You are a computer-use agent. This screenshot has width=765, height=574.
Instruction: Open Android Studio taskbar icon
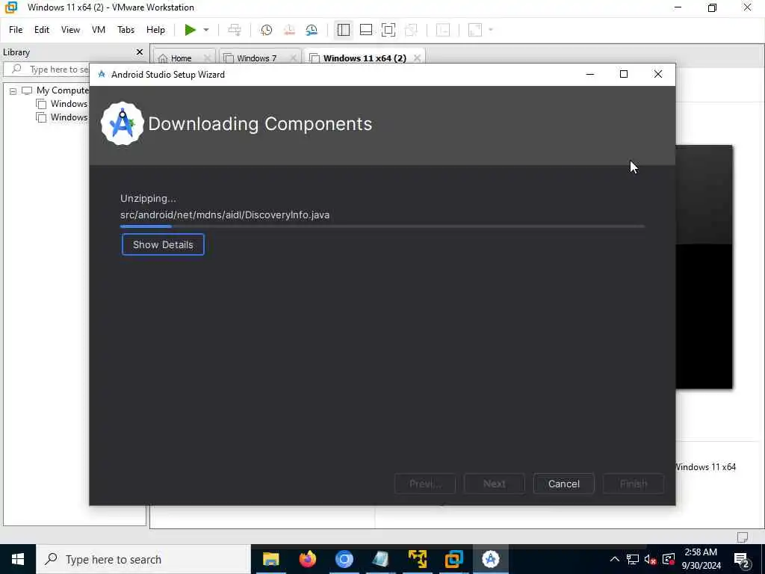click(x=490, y=559)
